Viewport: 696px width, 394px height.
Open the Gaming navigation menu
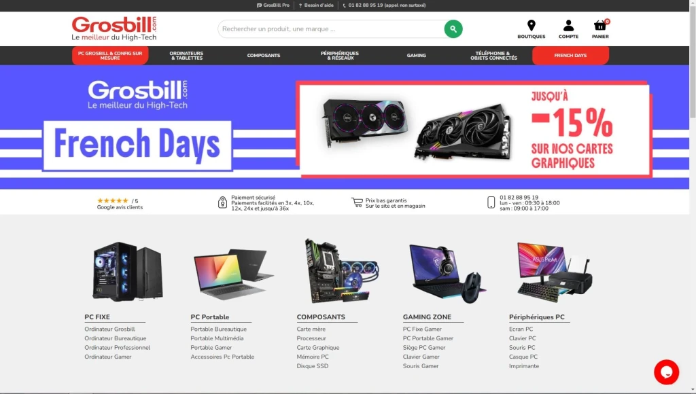tap(417, 56)
